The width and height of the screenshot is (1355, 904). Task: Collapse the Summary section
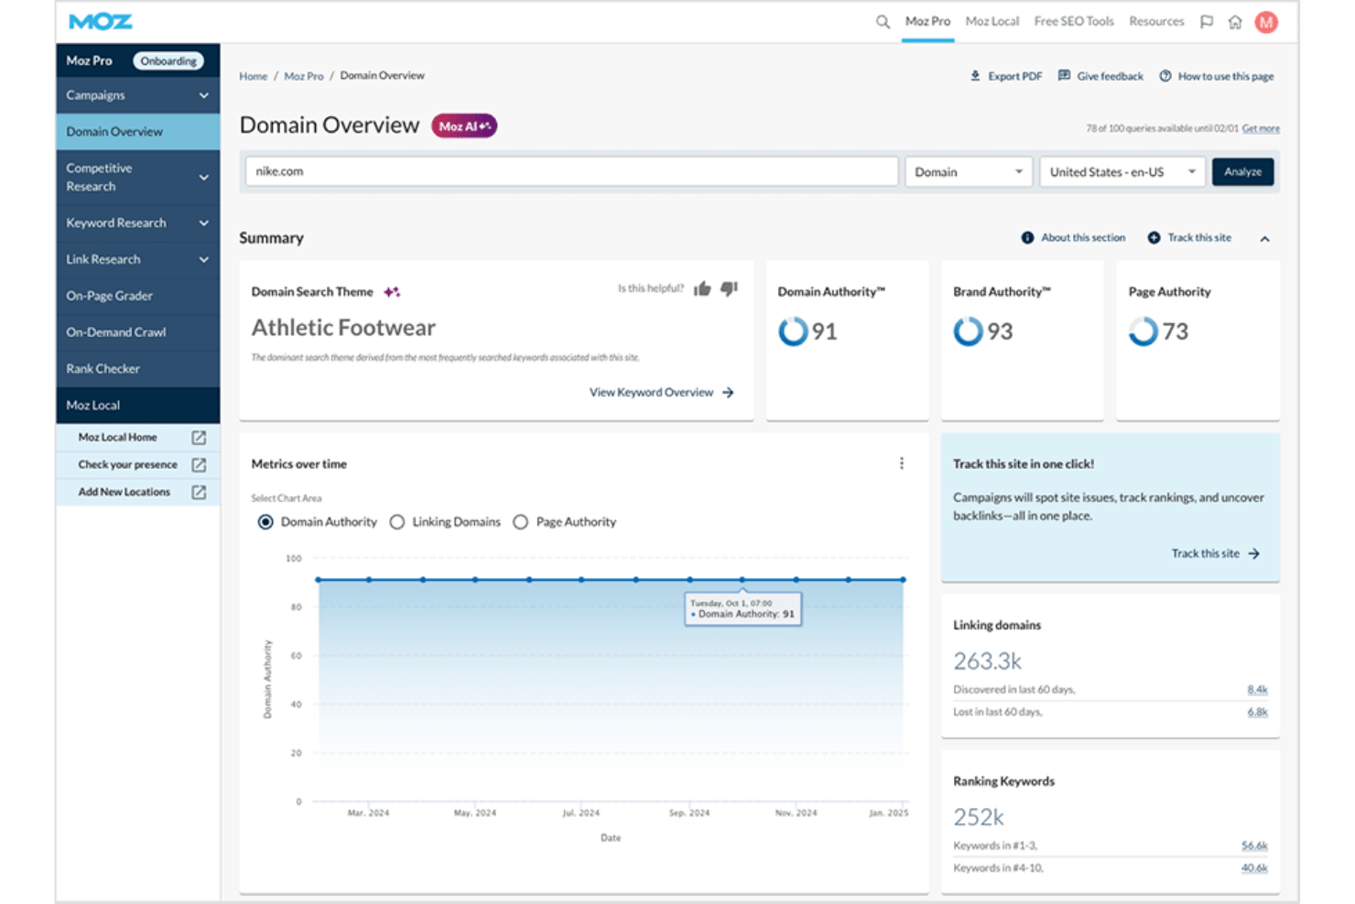click(1265, 236)
